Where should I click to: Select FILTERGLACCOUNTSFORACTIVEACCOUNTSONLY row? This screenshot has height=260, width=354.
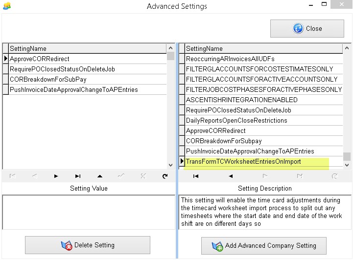[x=264, y=79]
